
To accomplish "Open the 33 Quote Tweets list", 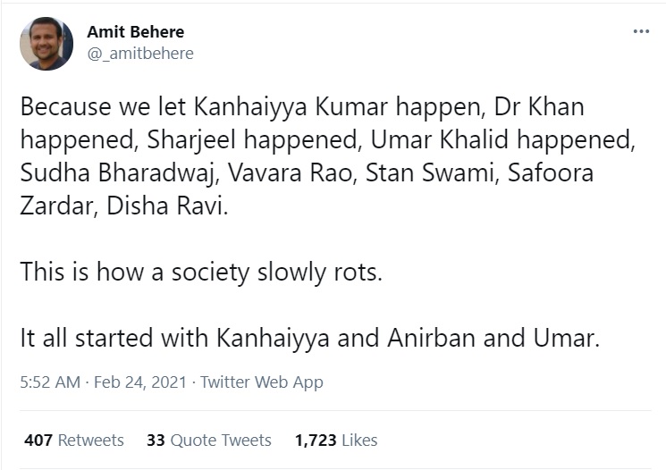I will (x=208, y=441).
